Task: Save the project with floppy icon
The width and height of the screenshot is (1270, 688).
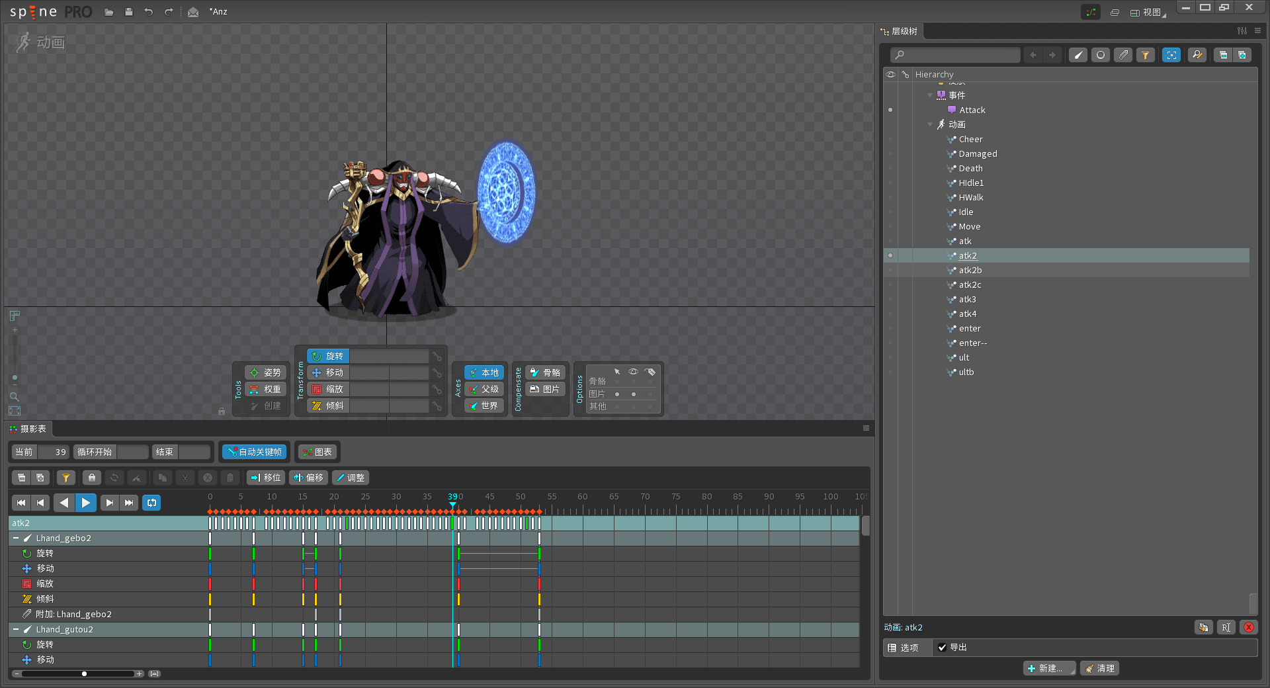Action: (x=129, y=12)
